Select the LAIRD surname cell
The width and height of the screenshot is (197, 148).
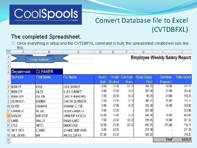[23, 121]
